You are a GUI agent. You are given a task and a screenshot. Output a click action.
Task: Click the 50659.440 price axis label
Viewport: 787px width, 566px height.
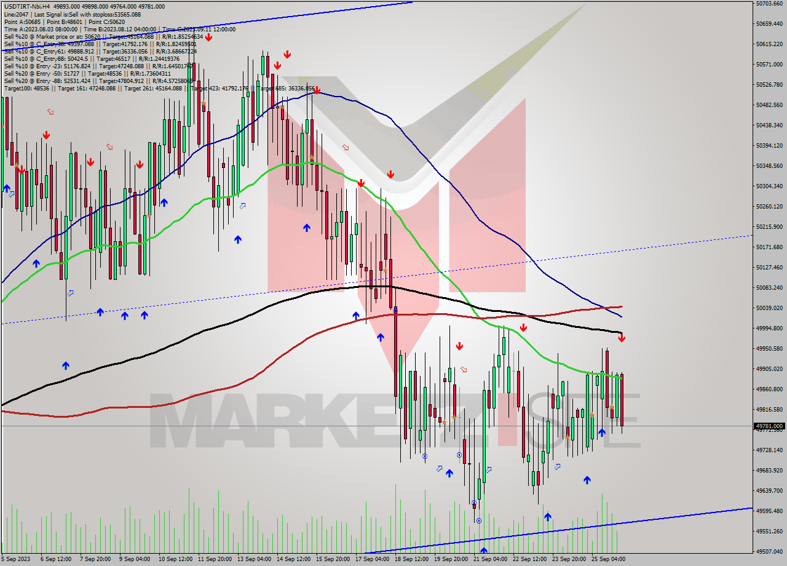tap(769, 23)
